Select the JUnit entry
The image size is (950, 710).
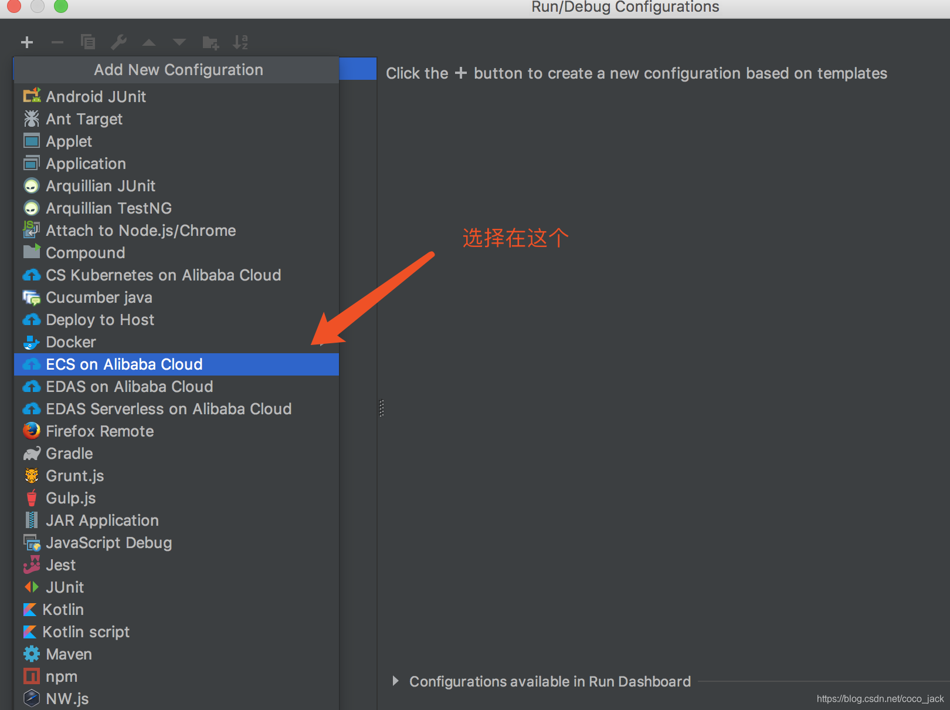click(177, 587)
